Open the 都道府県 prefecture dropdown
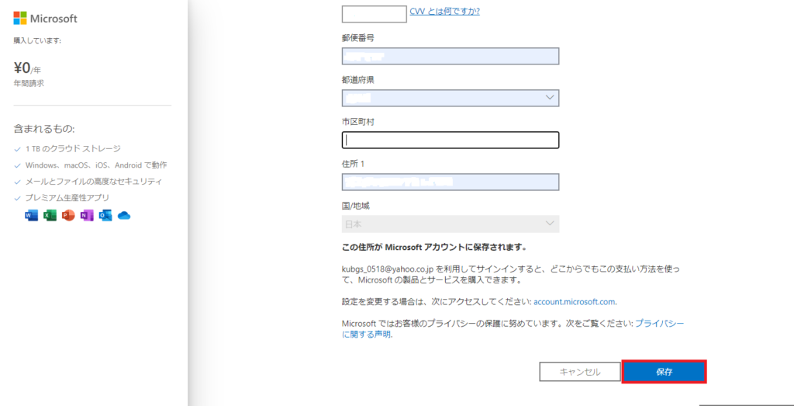Image resolution: width=794 pixels, height=406 pixels. coord(451,98)
